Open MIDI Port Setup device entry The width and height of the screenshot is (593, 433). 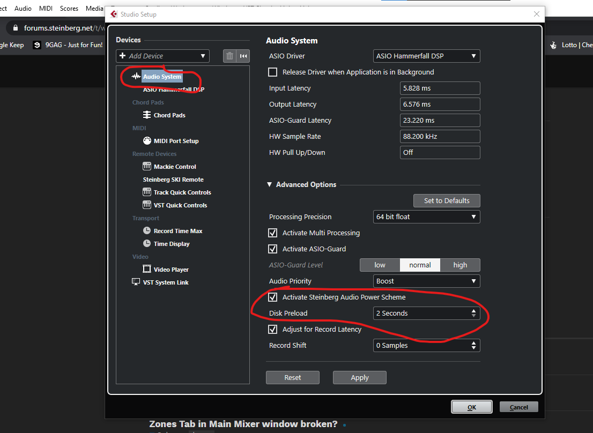[x=176, y=141]
